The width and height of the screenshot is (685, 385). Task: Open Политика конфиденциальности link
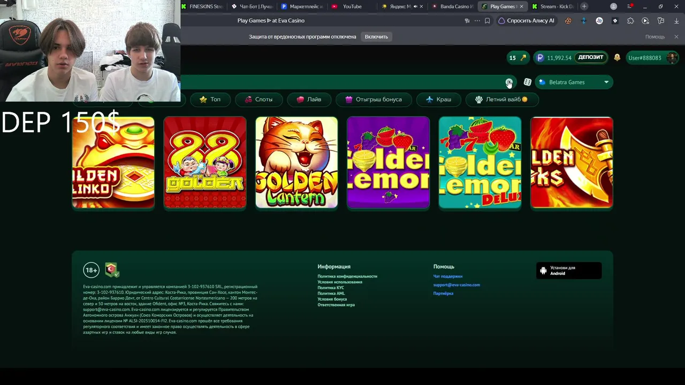click(x=347, y=276)
